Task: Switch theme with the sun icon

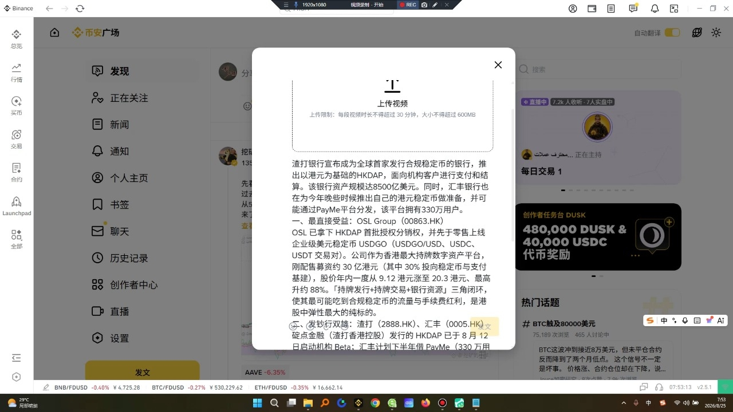Action: point(716,33)
